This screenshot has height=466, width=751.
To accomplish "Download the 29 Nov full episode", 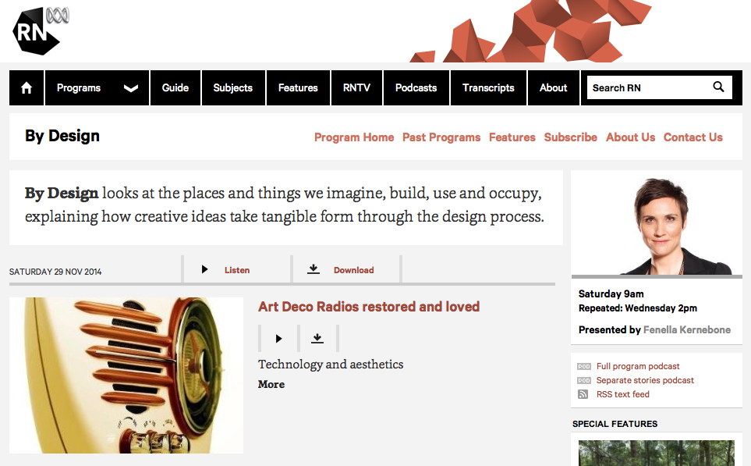I will [x=344, y=270].
